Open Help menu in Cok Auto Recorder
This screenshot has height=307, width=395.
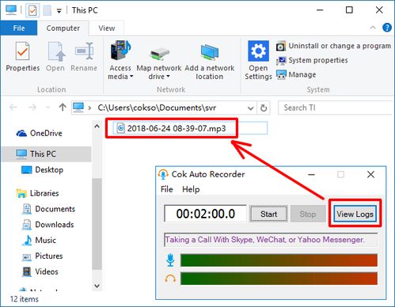(191, 189)
